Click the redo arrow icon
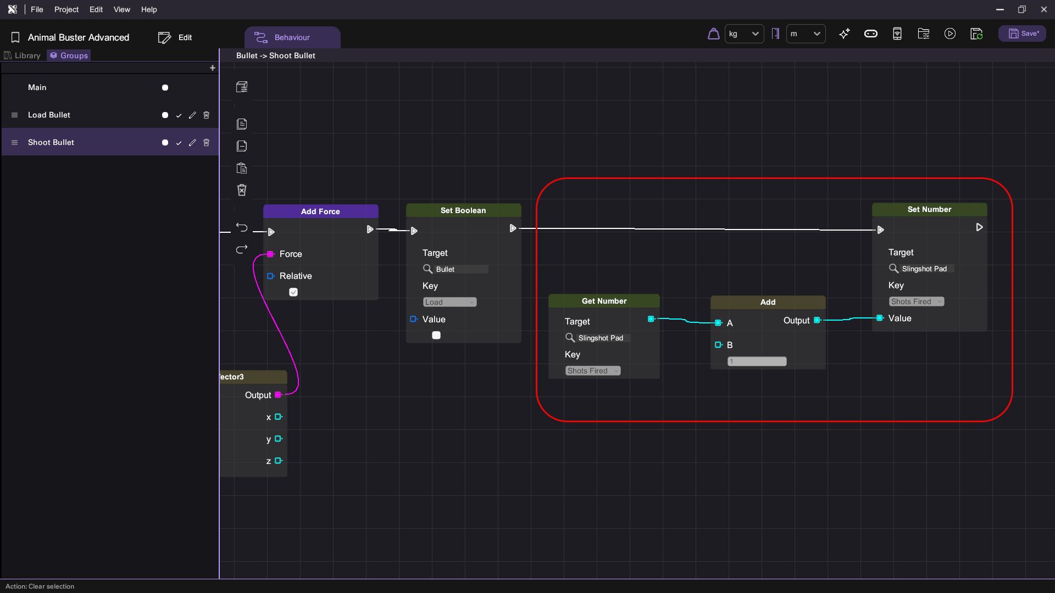The width and height of the screenshot is (1055, 593). pos(242,250)
